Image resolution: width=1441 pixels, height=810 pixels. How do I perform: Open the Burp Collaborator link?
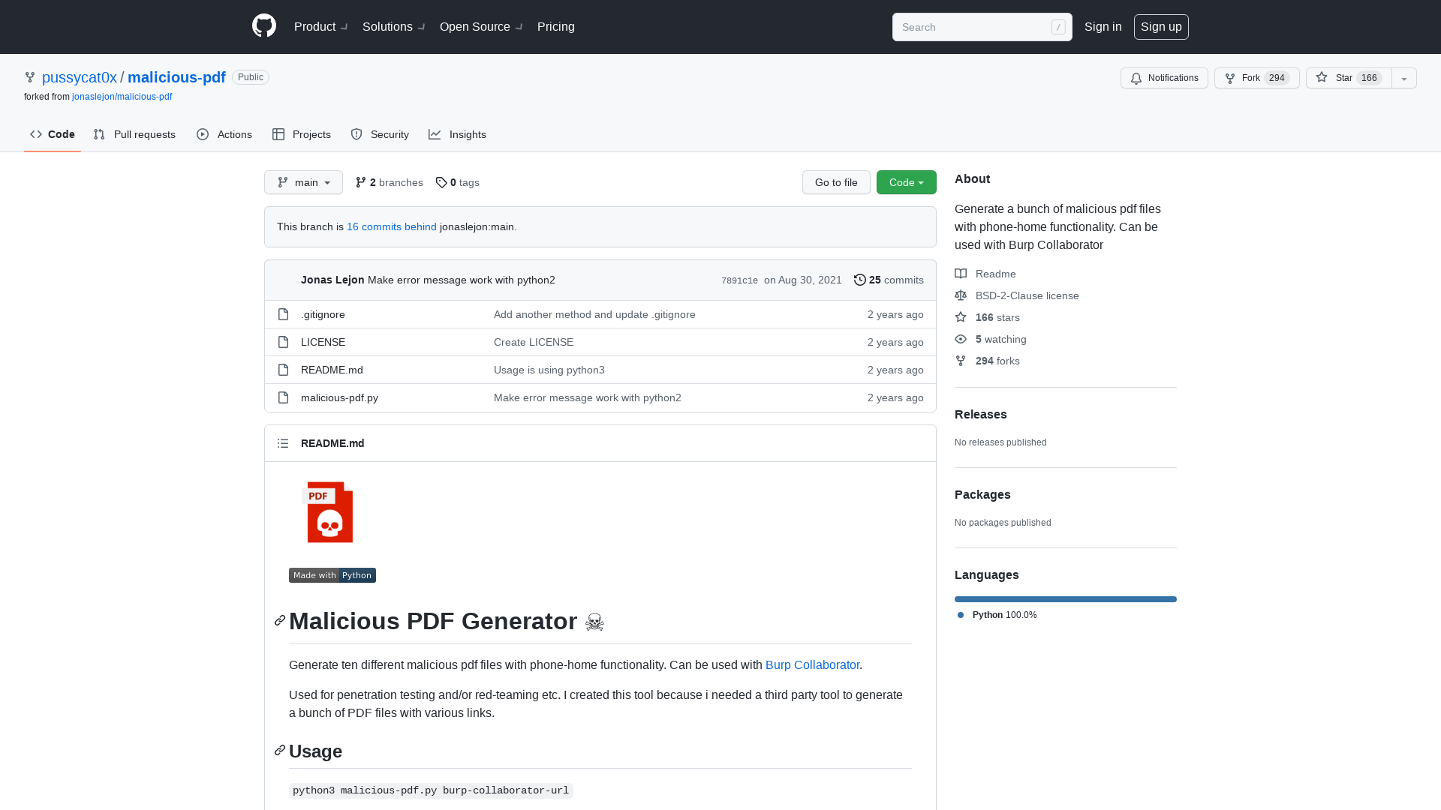coord(812,665)
